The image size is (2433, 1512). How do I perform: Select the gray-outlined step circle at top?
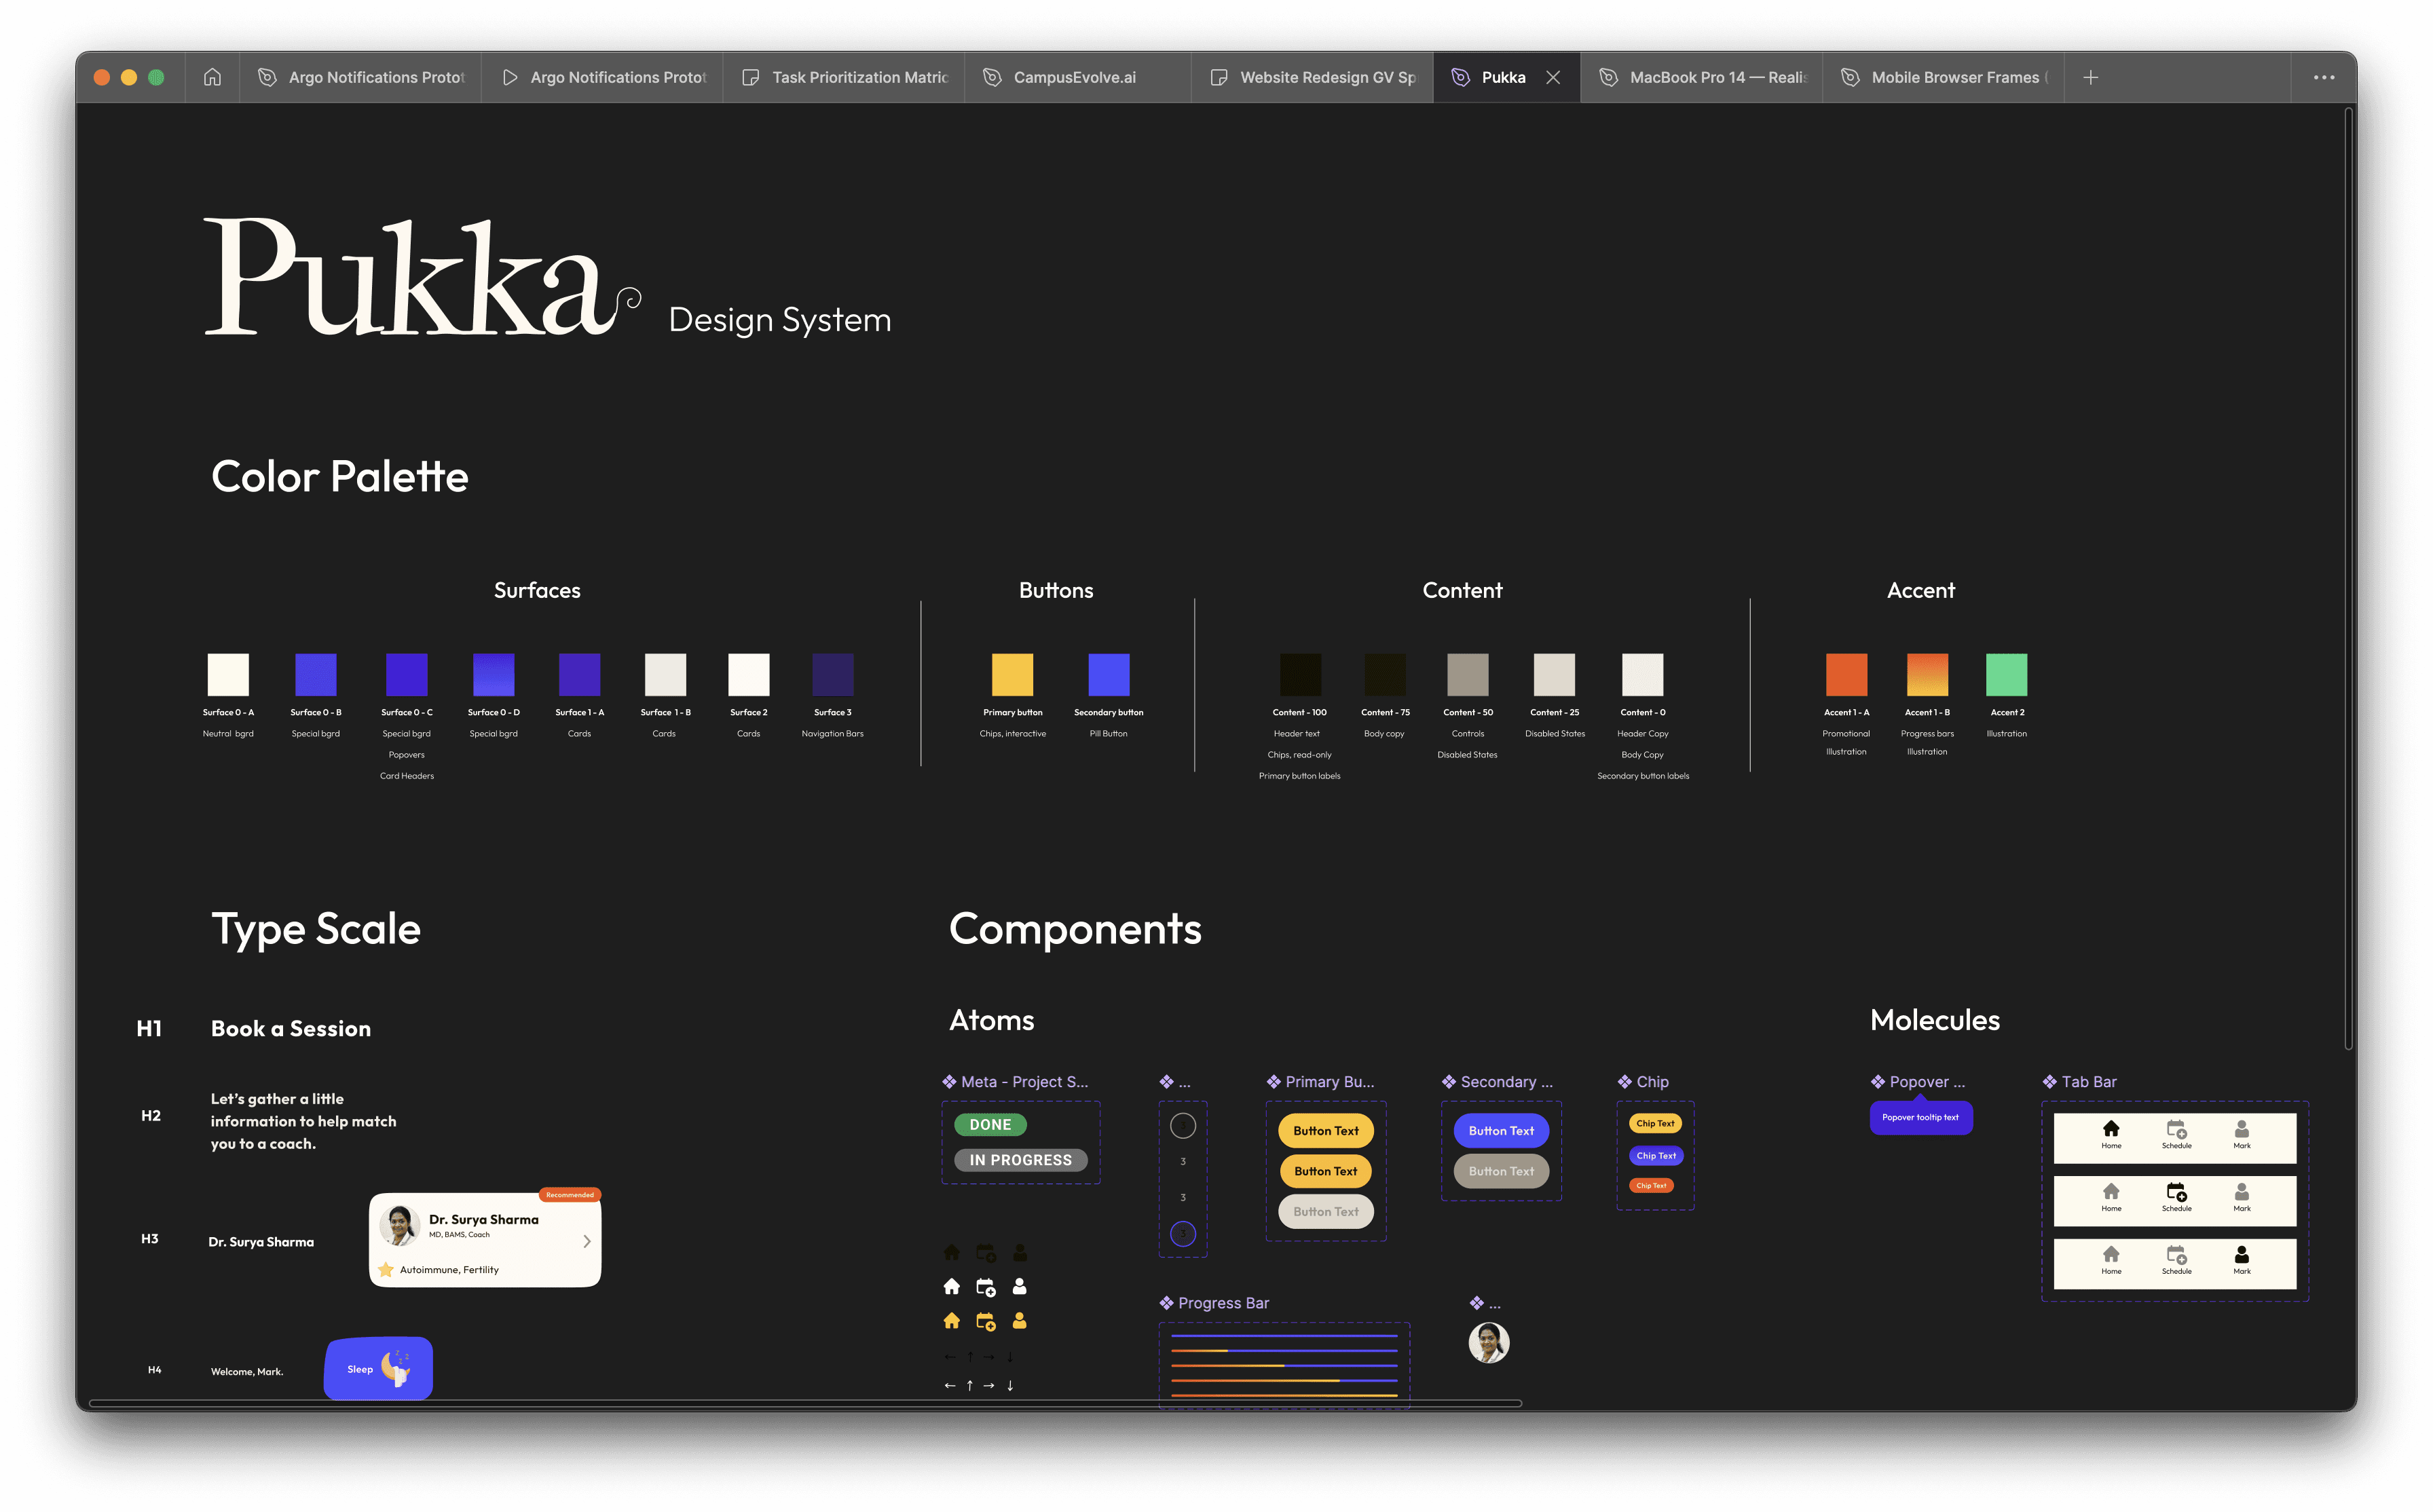(x=1182, y=1126)
